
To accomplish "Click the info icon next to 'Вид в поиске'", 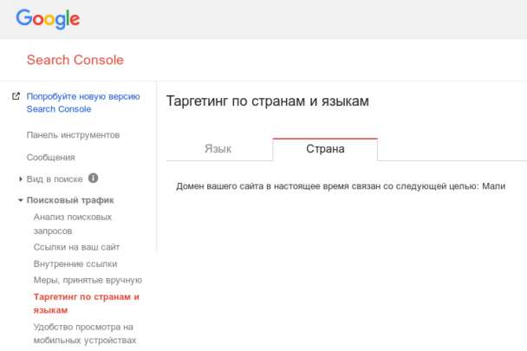I will pos(93,179).
